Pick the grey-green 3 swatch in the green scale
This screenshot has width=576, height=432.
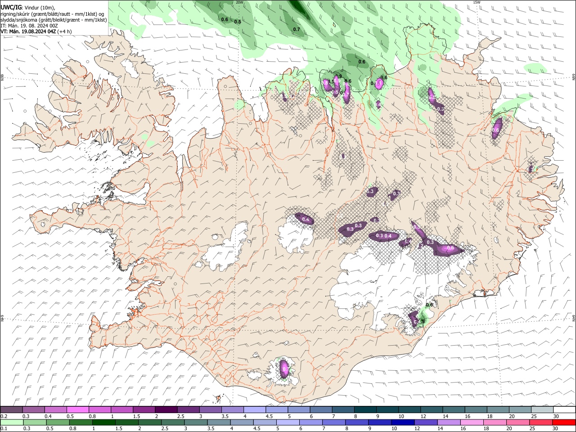pos(196,422)
